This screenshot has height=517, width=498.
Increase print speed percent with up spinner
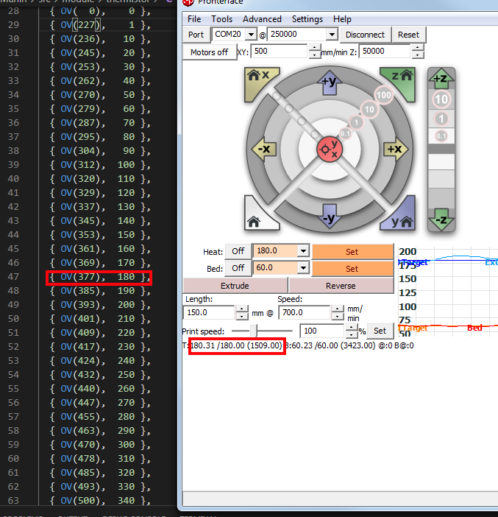point(352,328)
